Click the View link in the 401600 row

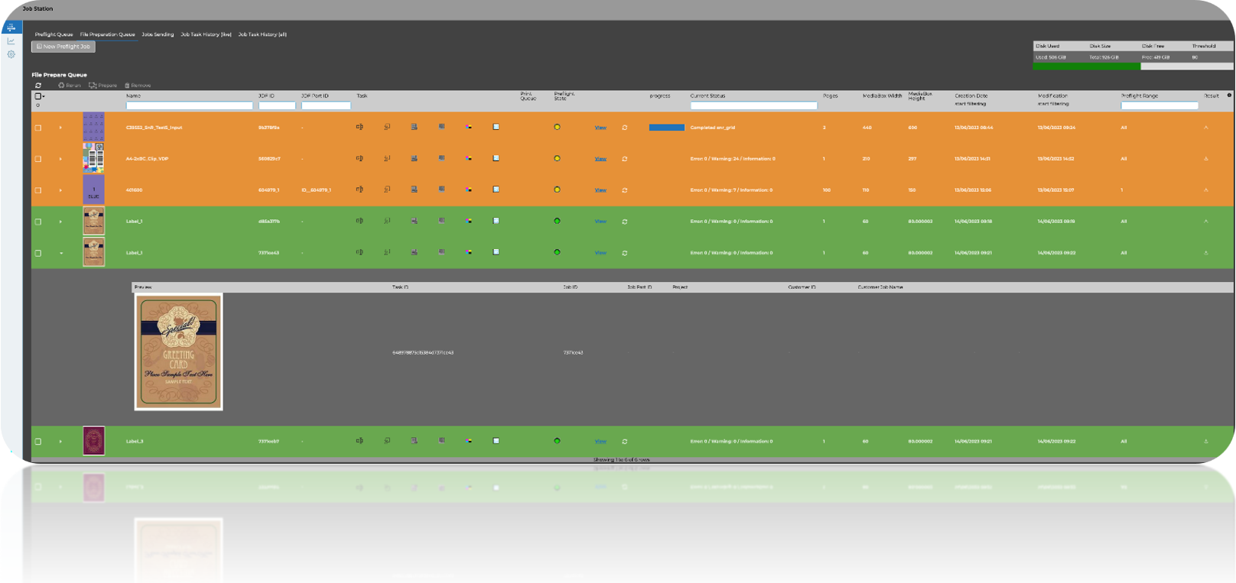click(x=600, y=190)
